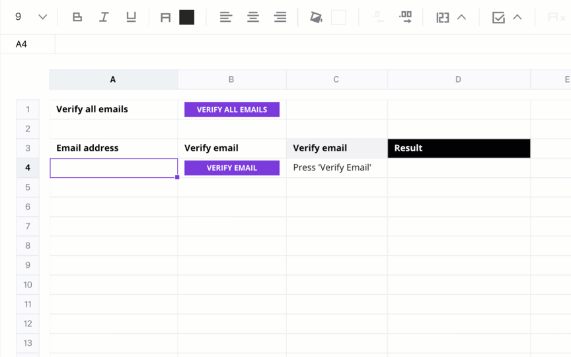Select the 'Verify email' cell in column C

(x=337, y=148)
